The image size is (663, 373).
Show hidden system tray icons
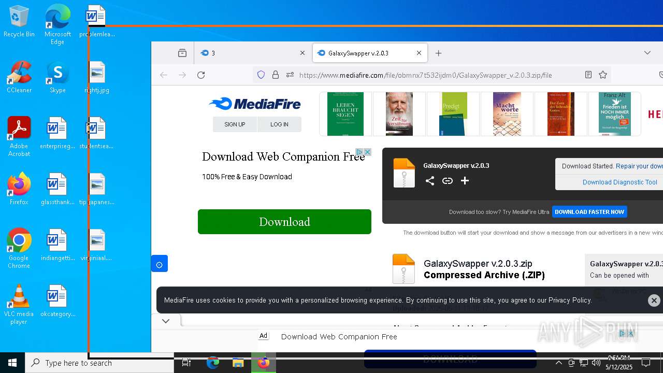point(559,363)
